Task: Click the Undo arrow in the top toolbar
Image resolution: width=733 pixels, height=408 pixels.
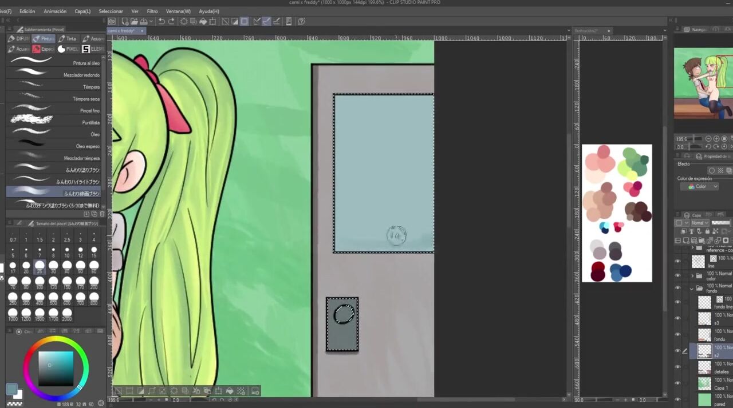Action: click(x=161, y=22)
